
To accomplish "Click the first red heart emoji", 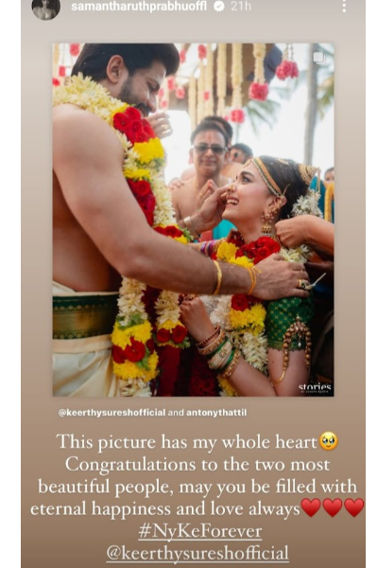I will click(311, 507).
